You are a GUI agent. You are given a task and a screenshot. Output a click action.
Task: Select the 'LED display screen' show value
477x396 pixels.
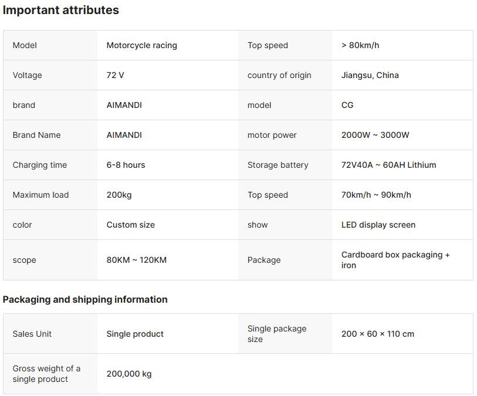pyautogui.click(x=378, y=225)
